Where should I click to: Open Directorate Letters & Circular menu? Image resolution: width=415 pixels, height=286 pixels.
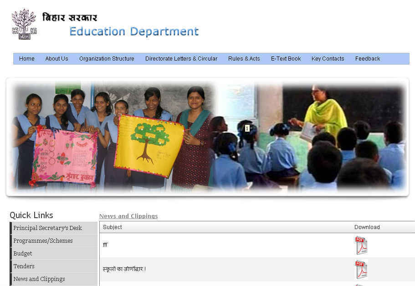pos(181,59)
